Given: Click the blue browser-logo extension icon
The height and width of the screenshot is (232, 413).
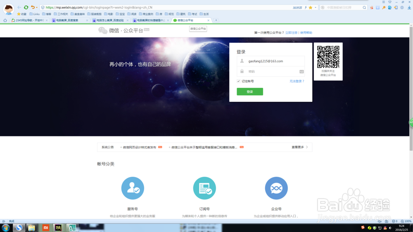Looking at the screenshot, I should (x=390, y=7).
